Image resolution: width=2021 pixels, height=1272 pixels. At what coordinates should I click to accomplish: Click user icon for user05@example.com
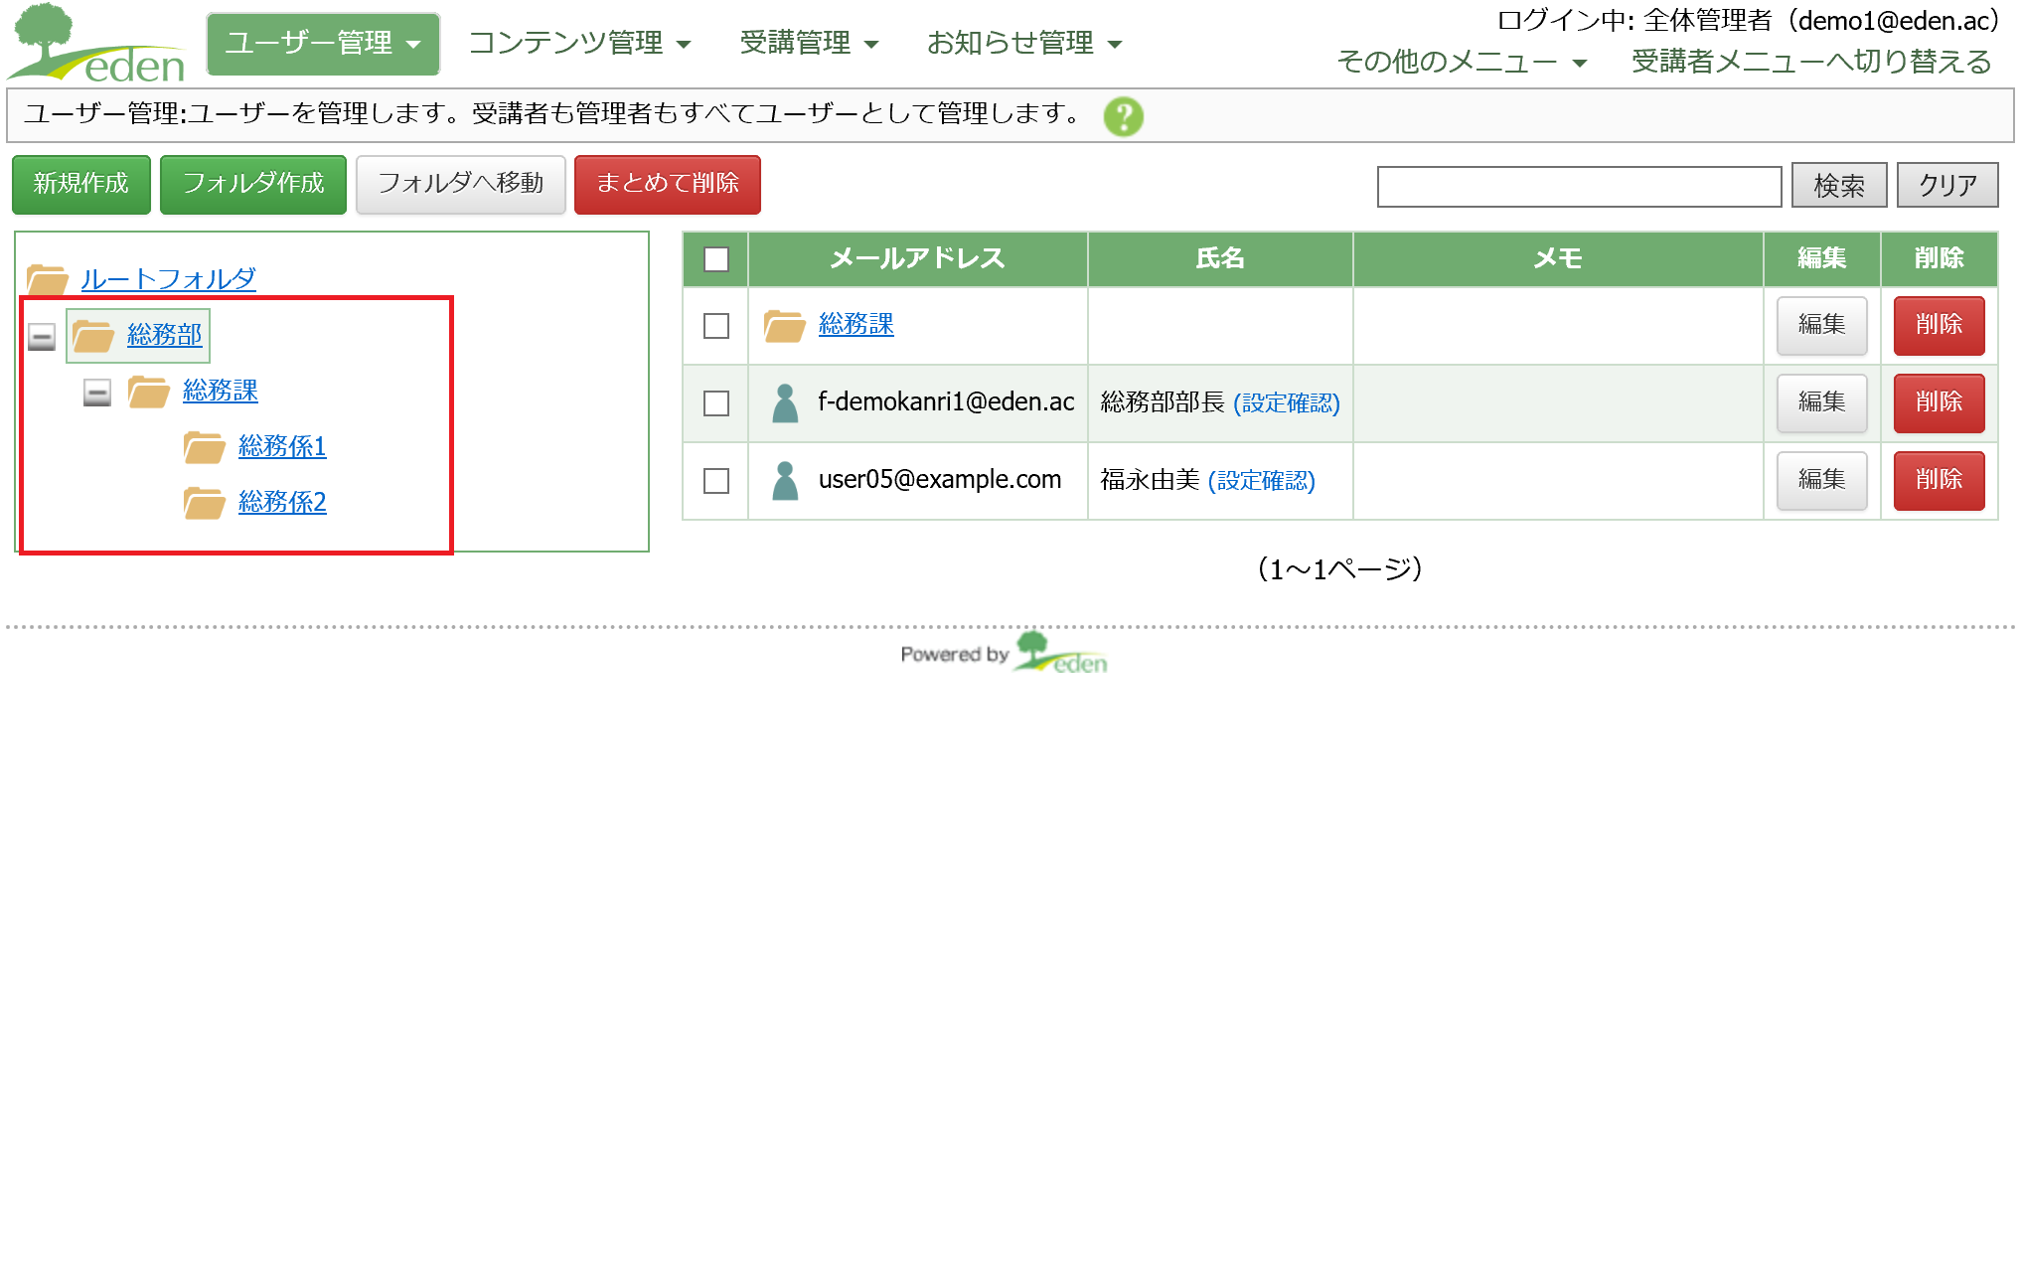pyautogui.click(x=785, y=480)
